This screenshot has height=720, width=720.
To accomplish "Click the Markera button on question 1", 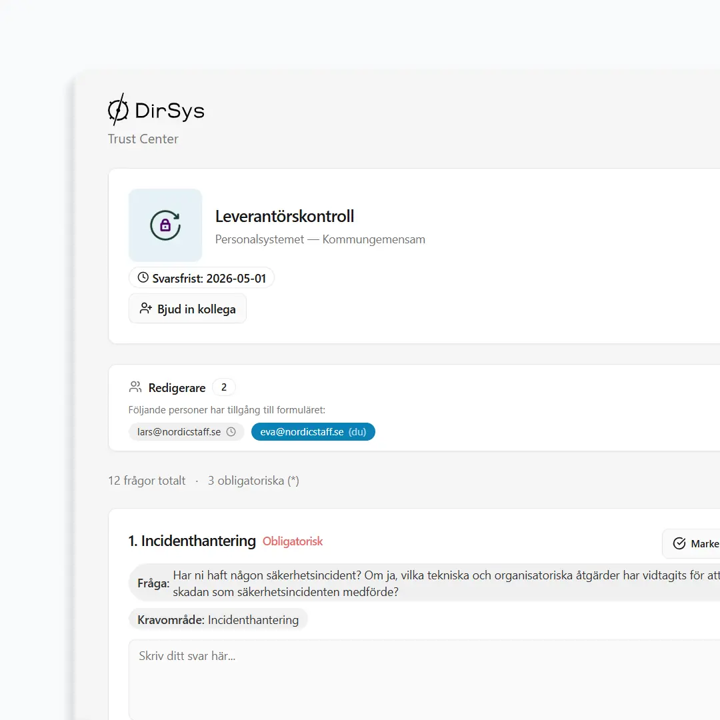I will pyautogui.click(x=691, y=544).
